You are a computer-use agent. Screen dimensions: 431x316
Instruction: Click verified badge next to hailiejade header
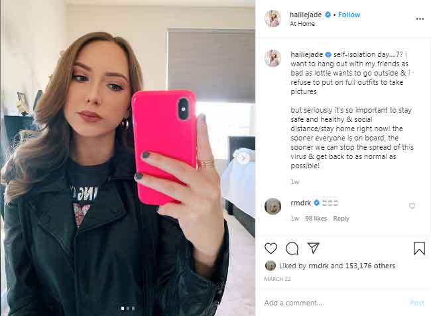click(x=328, y=15)
